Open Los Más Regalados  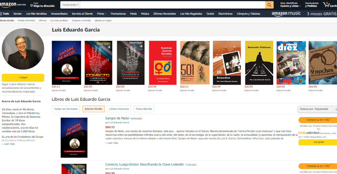[191, 14]
